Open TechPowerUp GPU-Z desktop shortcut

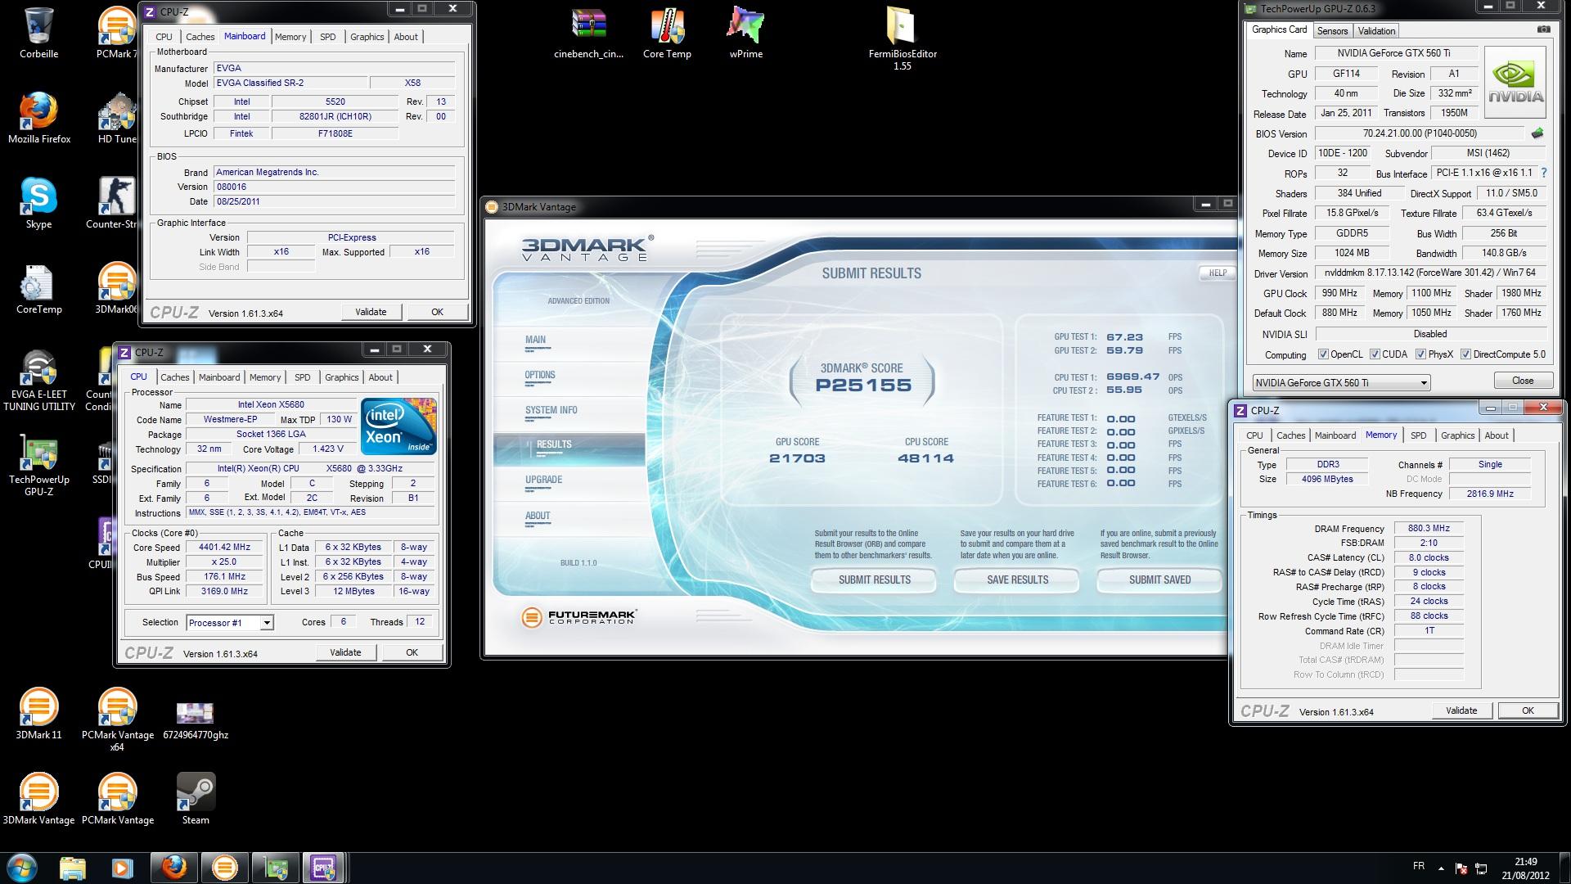click(x=38, y=465)
